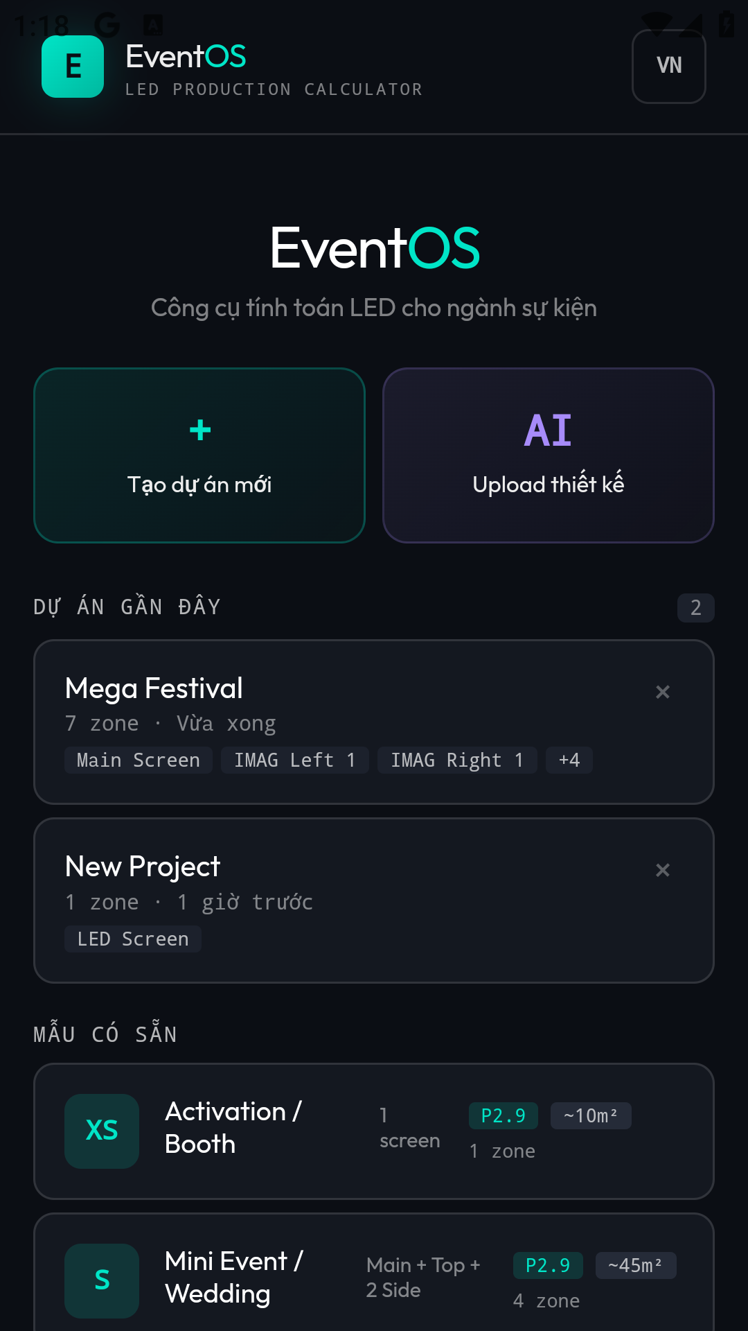Toggle the VN language switch
Viewport: 748px width, 1331px height.
pyautogui.click(x=668, y=67)
